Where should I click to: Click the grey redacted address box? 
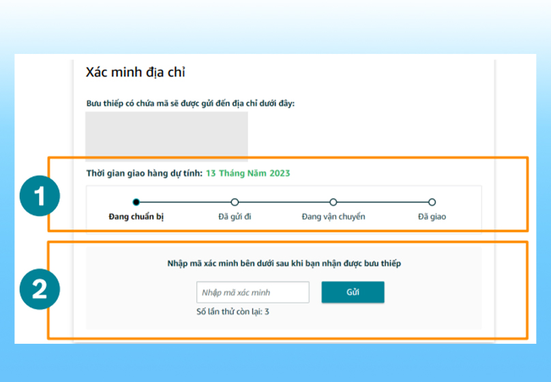tap(166, 136)
